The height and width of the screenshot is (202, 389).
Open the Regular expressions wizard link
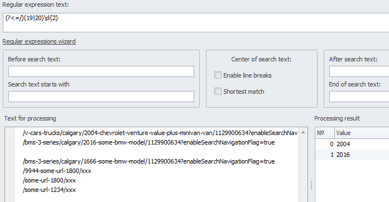39,41
